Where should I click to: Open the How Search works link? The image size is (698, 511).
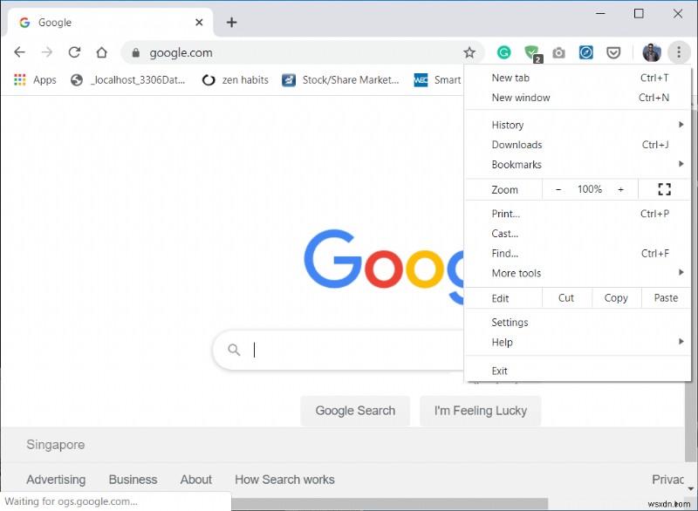[284, 479]
